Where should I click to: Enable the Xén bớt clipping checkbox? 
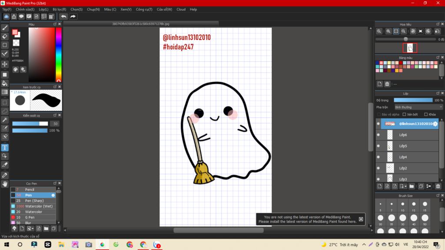(404, 115)
